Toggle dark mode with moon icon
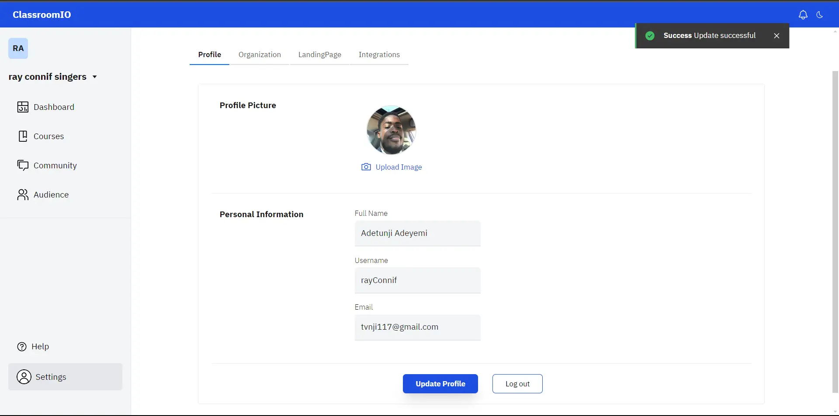Viewport: 839px width, 416px height. pos(820,15)
